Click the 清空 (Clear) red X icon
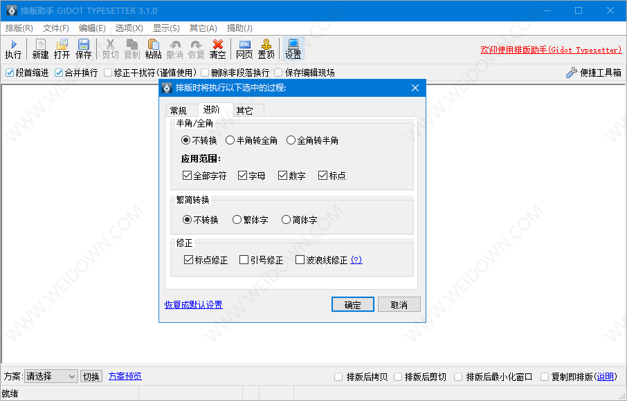Image resolution: width=627 pixels, height=401 pixels. point(217,49)
